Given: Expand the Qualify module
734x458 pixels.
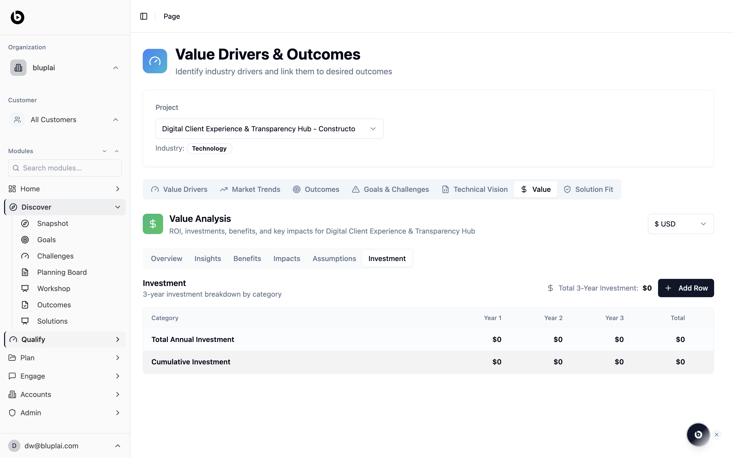Looking at the screenshot, I should pos(118,340).
